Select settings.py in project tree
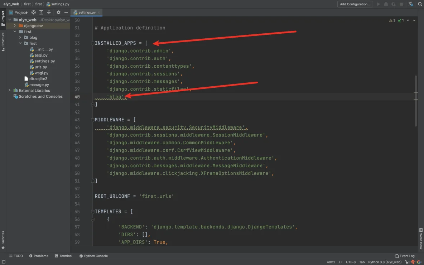Image resolution: width=424 pixels, height=265 pixels. pyautogui.click(x=43, y=61)
